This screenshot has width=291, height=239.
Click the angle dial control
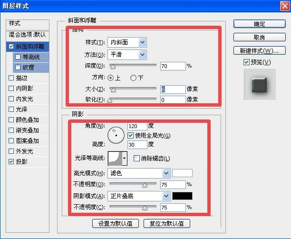[116, 135]
